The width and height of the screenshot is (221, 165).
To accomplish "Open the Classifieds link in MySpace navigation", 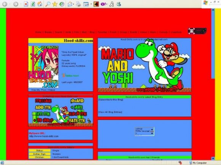I will pyautogui.click(x=176, y=32).
